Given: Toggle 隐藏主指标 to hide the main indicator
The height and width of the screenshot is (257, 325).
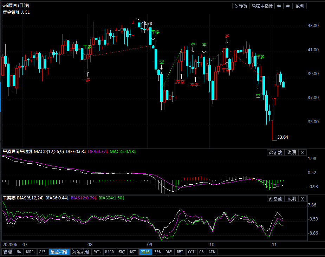Looking at the screenshot, I should [x=262, y=6].
